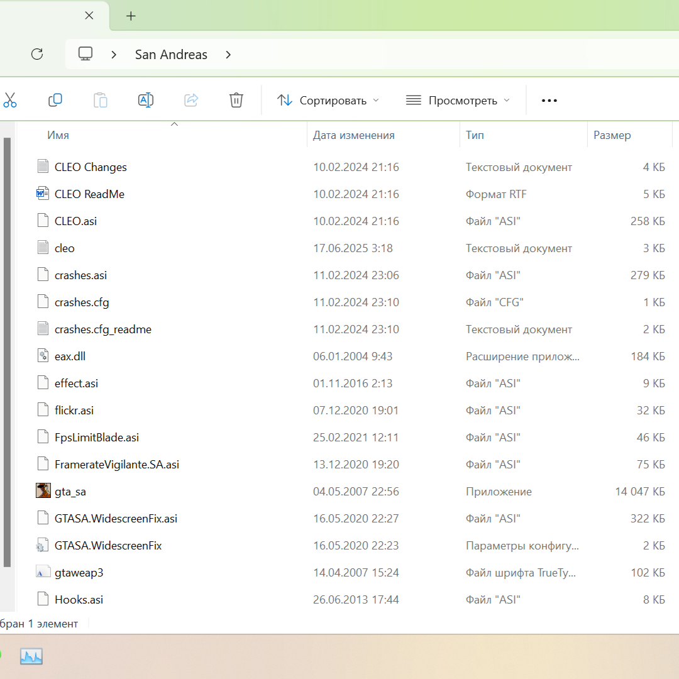The width and height of the screenshot is (679, 679).
Task: Open the three-dots more options menu
Action: pyautogui.click(x=549, y=101)
